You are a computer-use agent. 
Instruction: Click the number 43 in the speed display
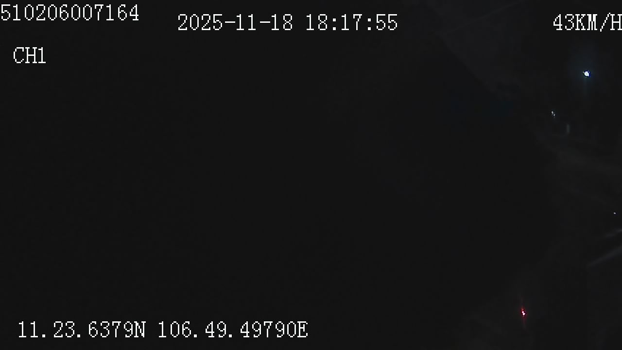tap(564, 23)
